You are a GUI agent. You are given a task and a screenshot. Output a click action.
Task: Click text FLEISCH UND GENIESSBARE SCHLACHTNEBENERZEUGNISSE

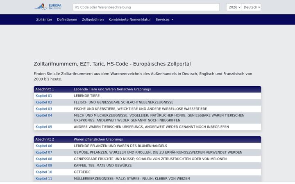click(x=124, y=102)
